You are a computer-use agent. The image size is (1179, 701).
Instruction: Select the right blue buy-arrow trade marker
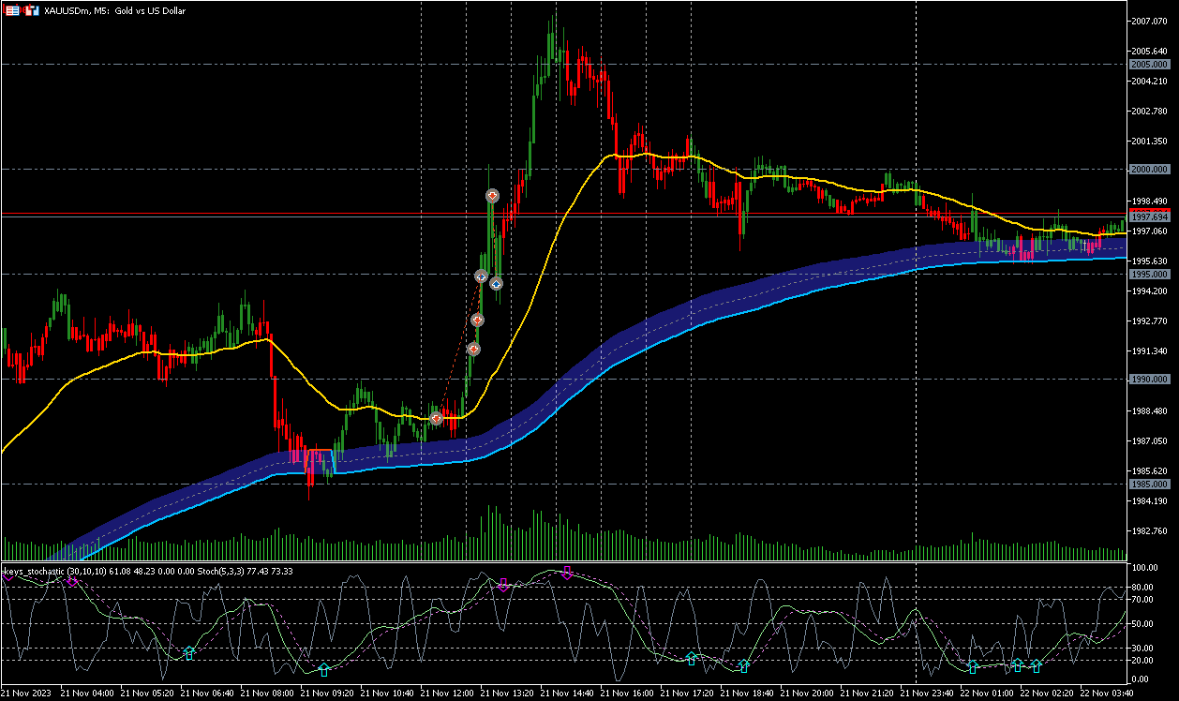point(496,283)
